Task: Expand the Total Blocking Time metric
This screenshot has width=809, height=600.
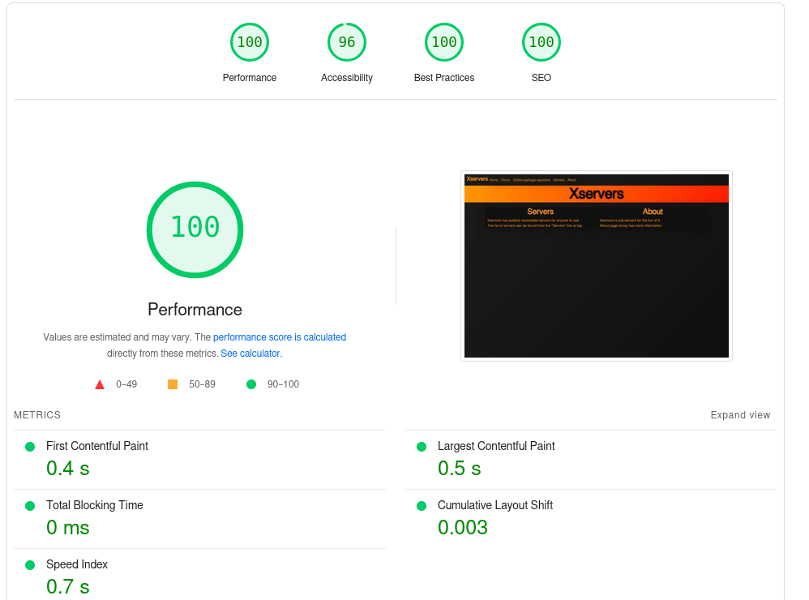Action: coord(94,505)
